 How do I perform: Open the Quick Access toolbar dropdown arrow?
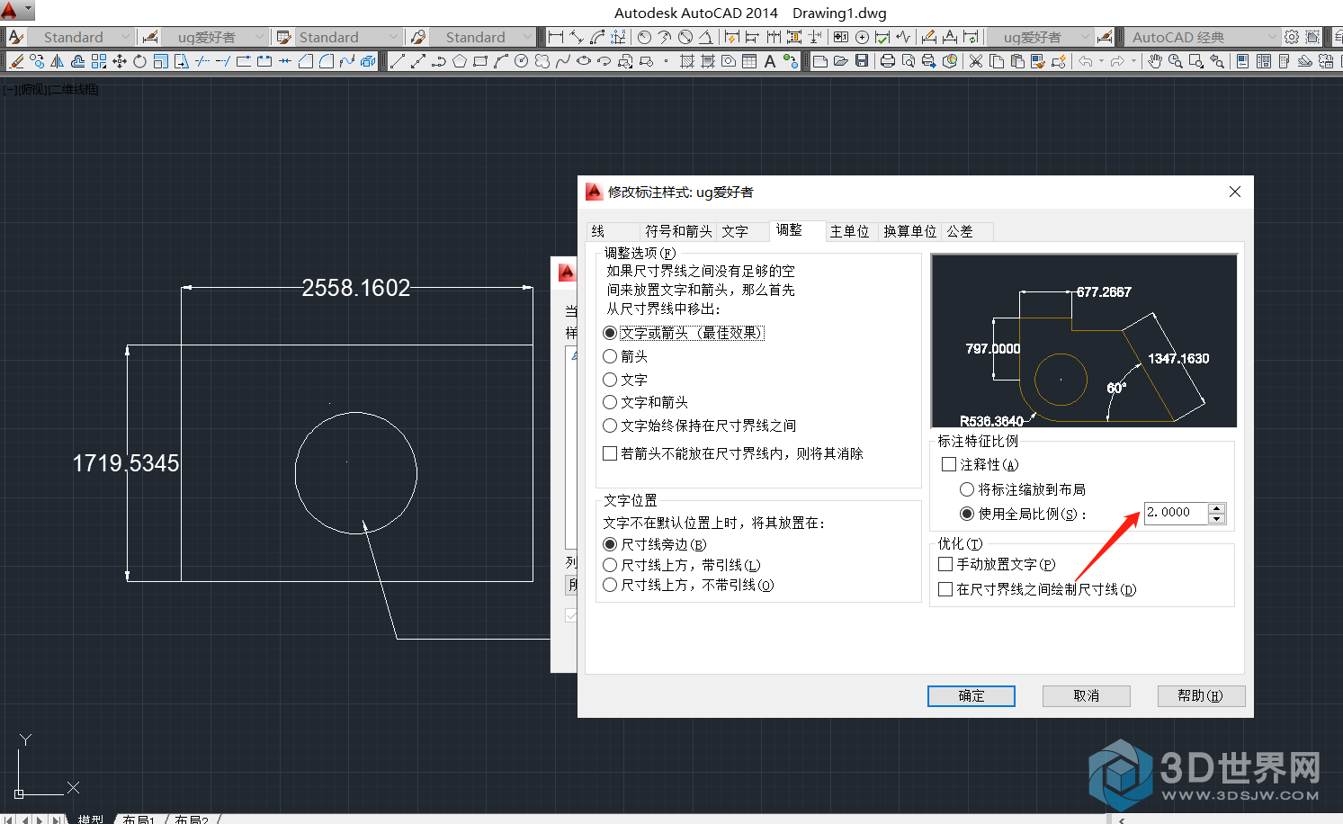[x=28, y=10]
